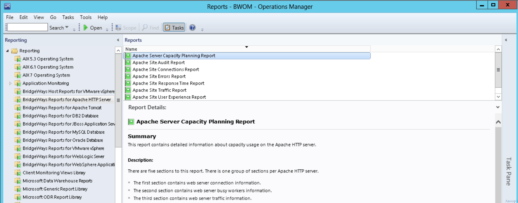This screenshot has width=518, height=203.
Task: Click the report icon beside the Report Details title
Action: (x=131, y=122)
